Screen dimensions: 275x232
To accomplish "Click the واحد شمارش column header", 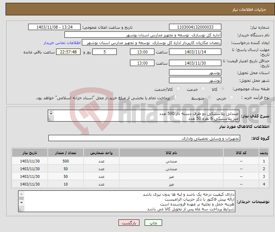I will pos(101,153).
